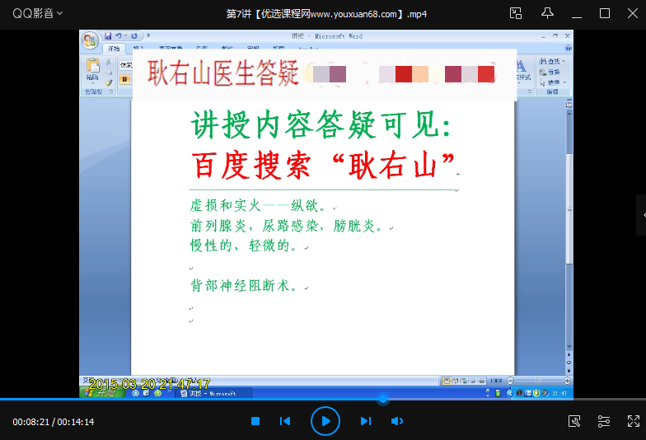Switch to mini player mode
This screenshot has width=646, height=440.
[516, 13]
